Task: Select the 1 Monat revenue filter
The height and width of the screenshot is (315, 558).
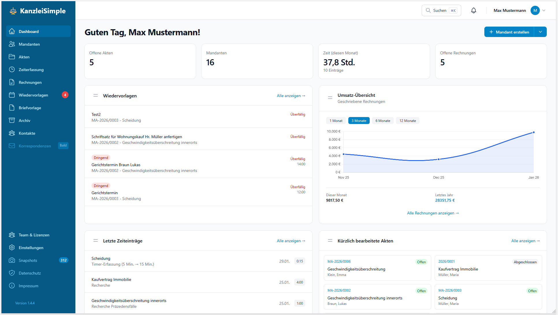Action: tap(336, 121)
